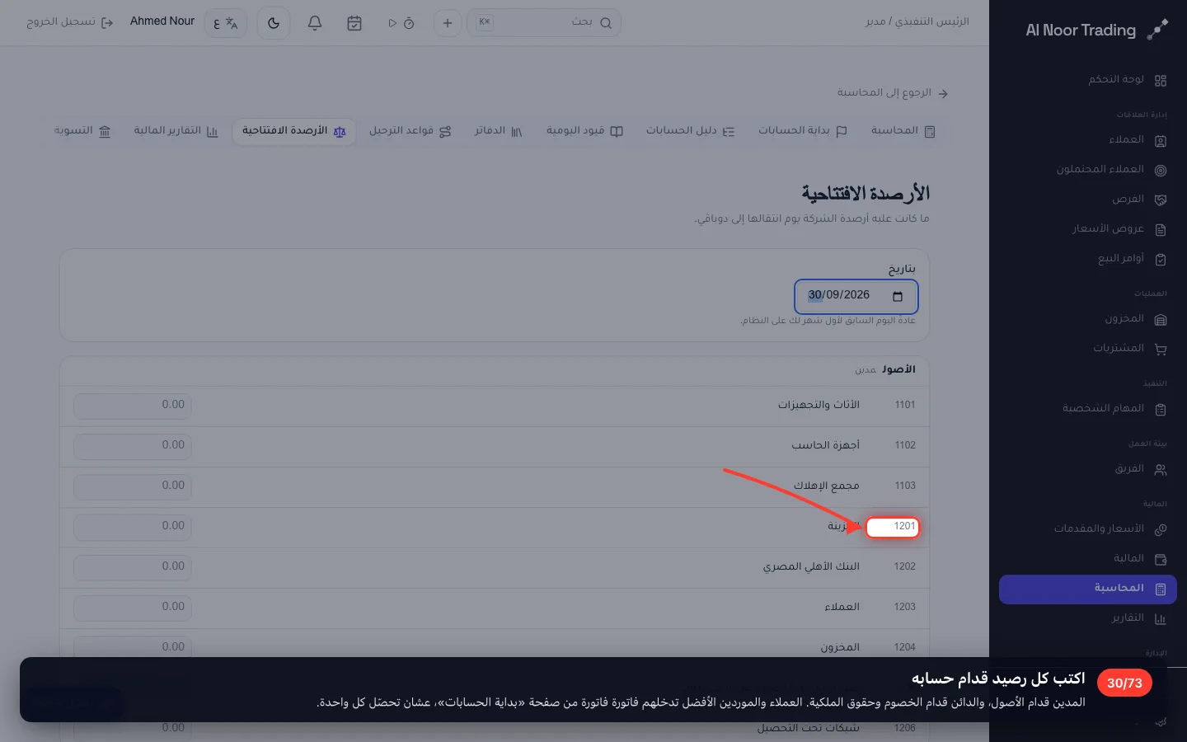The image size is (1187, 742).
Task: Click the Al Noor Trading logo
Action: pos(1097,31)
